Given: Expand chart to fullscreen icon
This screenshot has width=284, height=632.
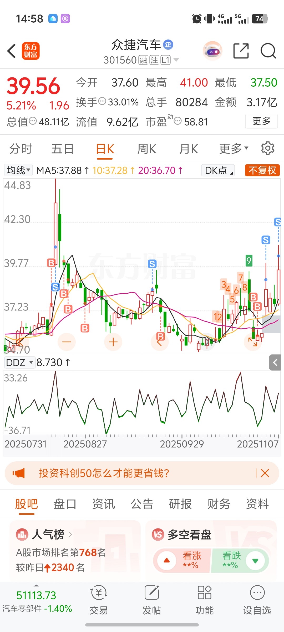Looking at the screenshot, I should 253,342.
